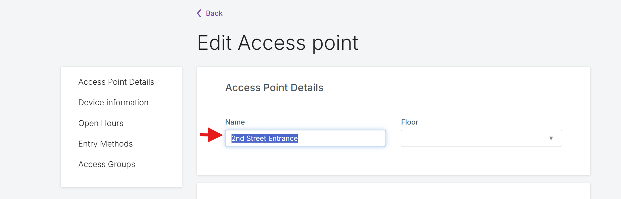This screenshot has height=199, width=621.
Task: Click the Name field label
Action: [x=235, y=122]
